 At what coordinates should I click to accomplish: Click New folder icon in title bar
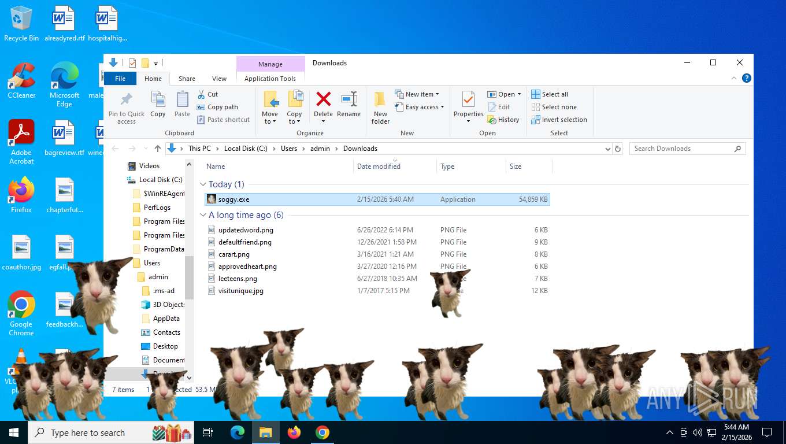point(146,62)
